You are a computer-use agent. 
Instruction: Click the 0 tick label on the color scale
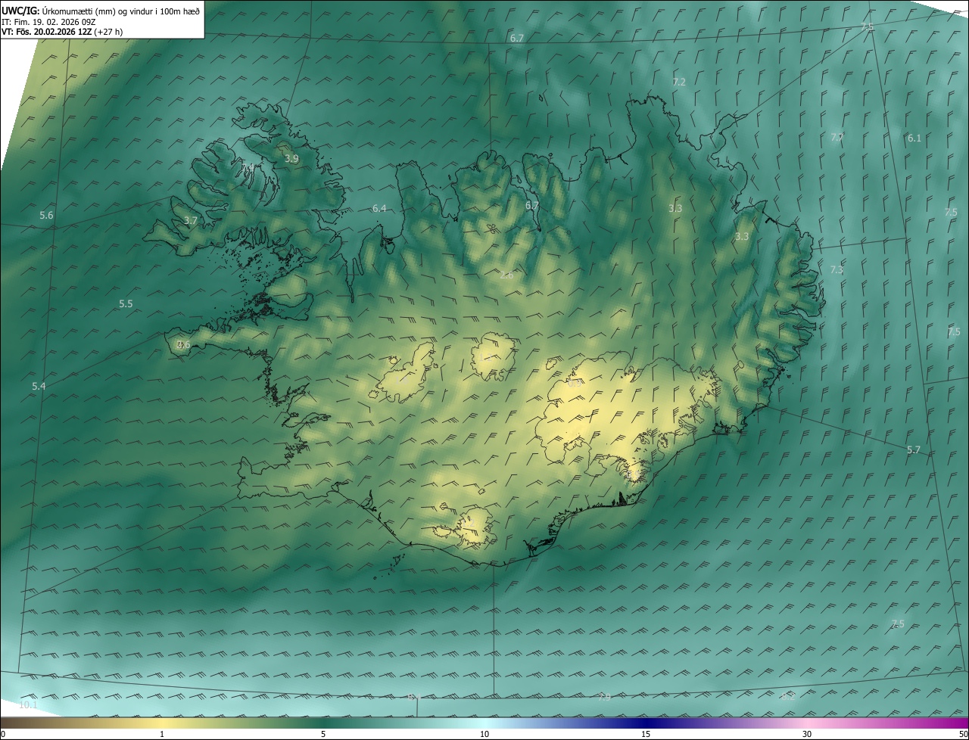pos(3,734)
